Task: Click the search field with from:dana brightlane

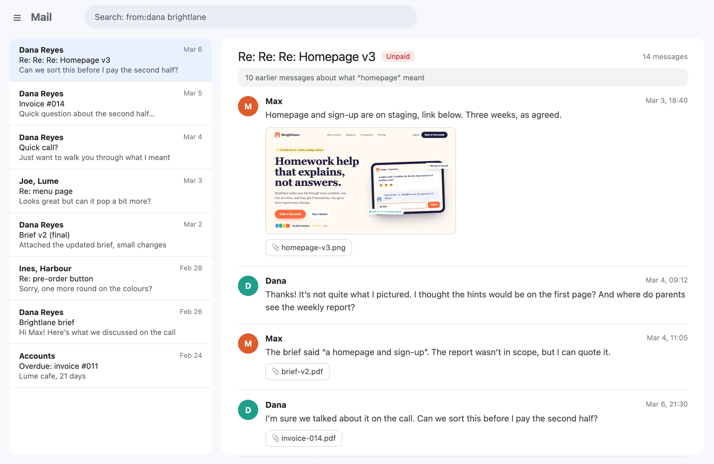Action: [250, 17]
